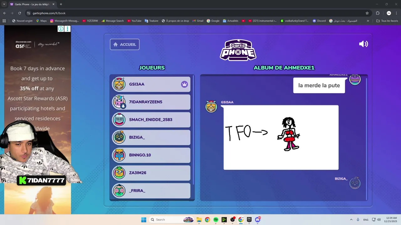Open the ad options three-dot menu
Viewport: 401px width, 225px height.
point(67,29)
